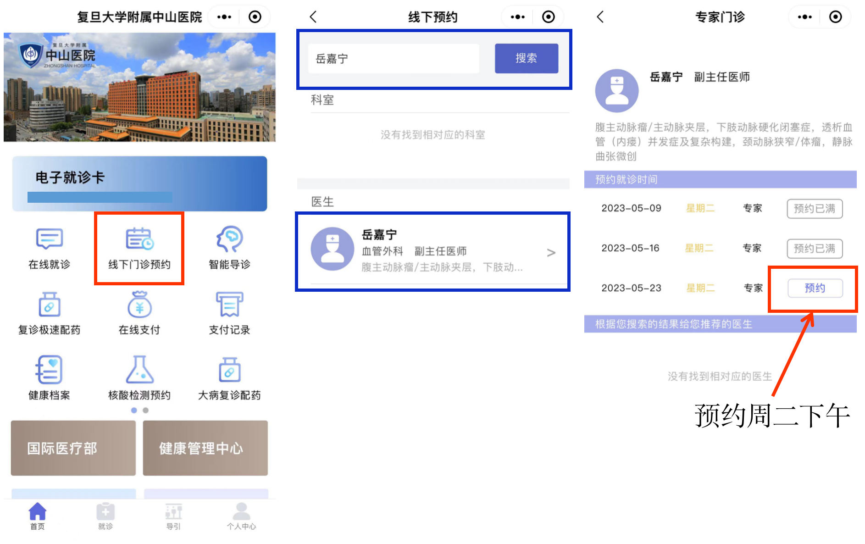865x544 pixels.
Task: Click 根据您搜索的结果给您推荐的医生 header
Action: 721,324
